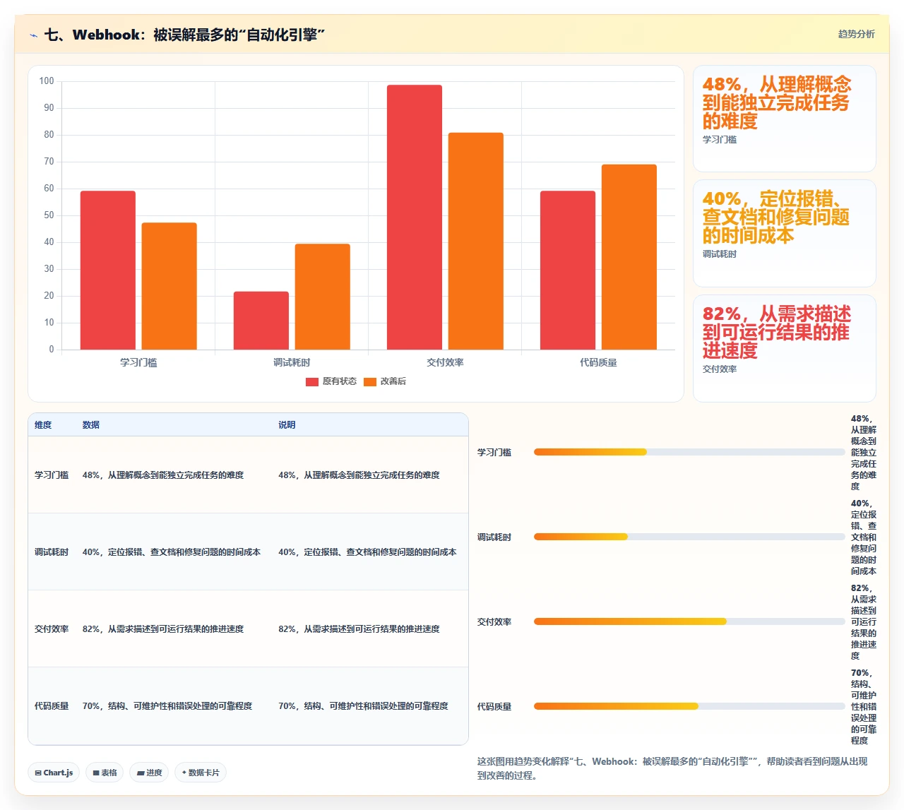Toggle the red 原有状态 legend swatch
904x810 pixels.
click(x=312, y=381)
